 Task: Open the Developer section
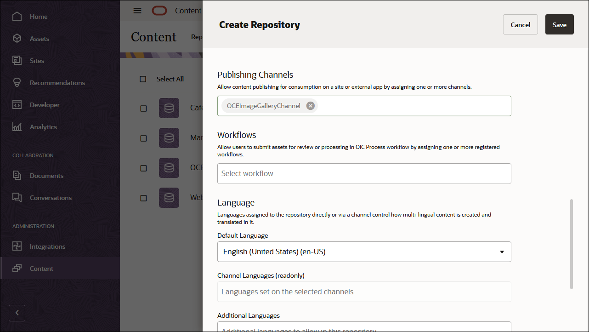tap(45, 104)
